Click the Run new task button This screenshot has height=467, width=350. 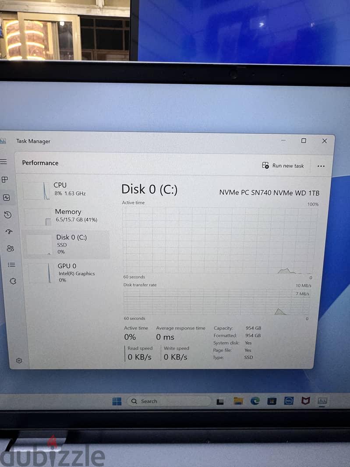click(x=283, y=166)
